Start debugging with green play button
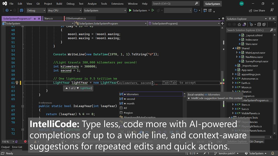 pos(130,11)
